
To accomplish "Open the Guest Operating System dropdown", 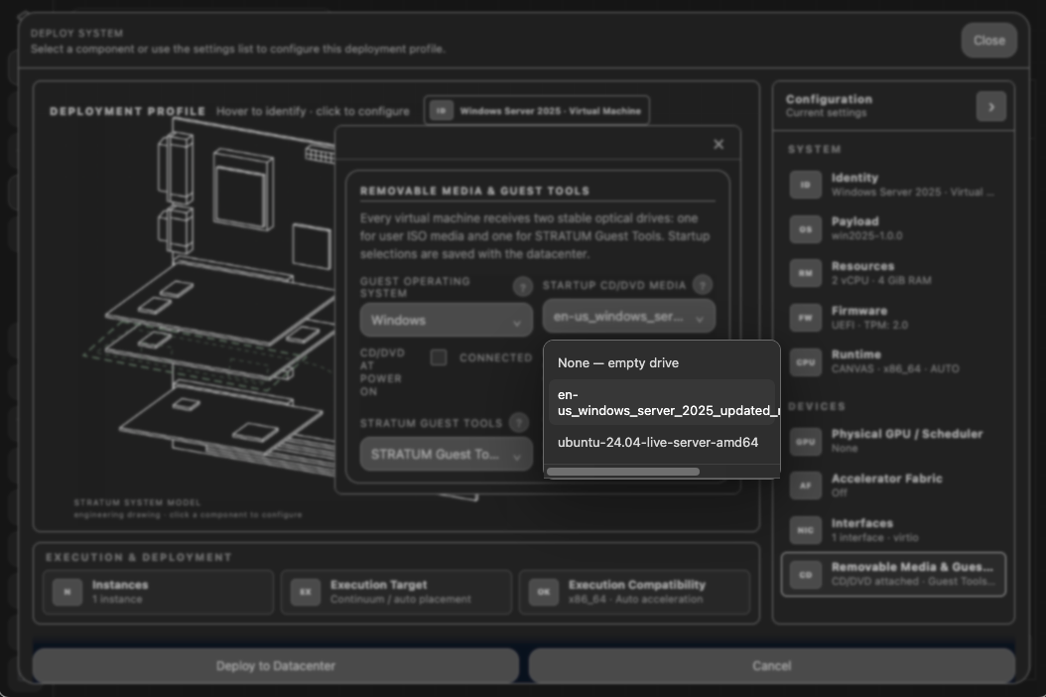I will [446, 321].
